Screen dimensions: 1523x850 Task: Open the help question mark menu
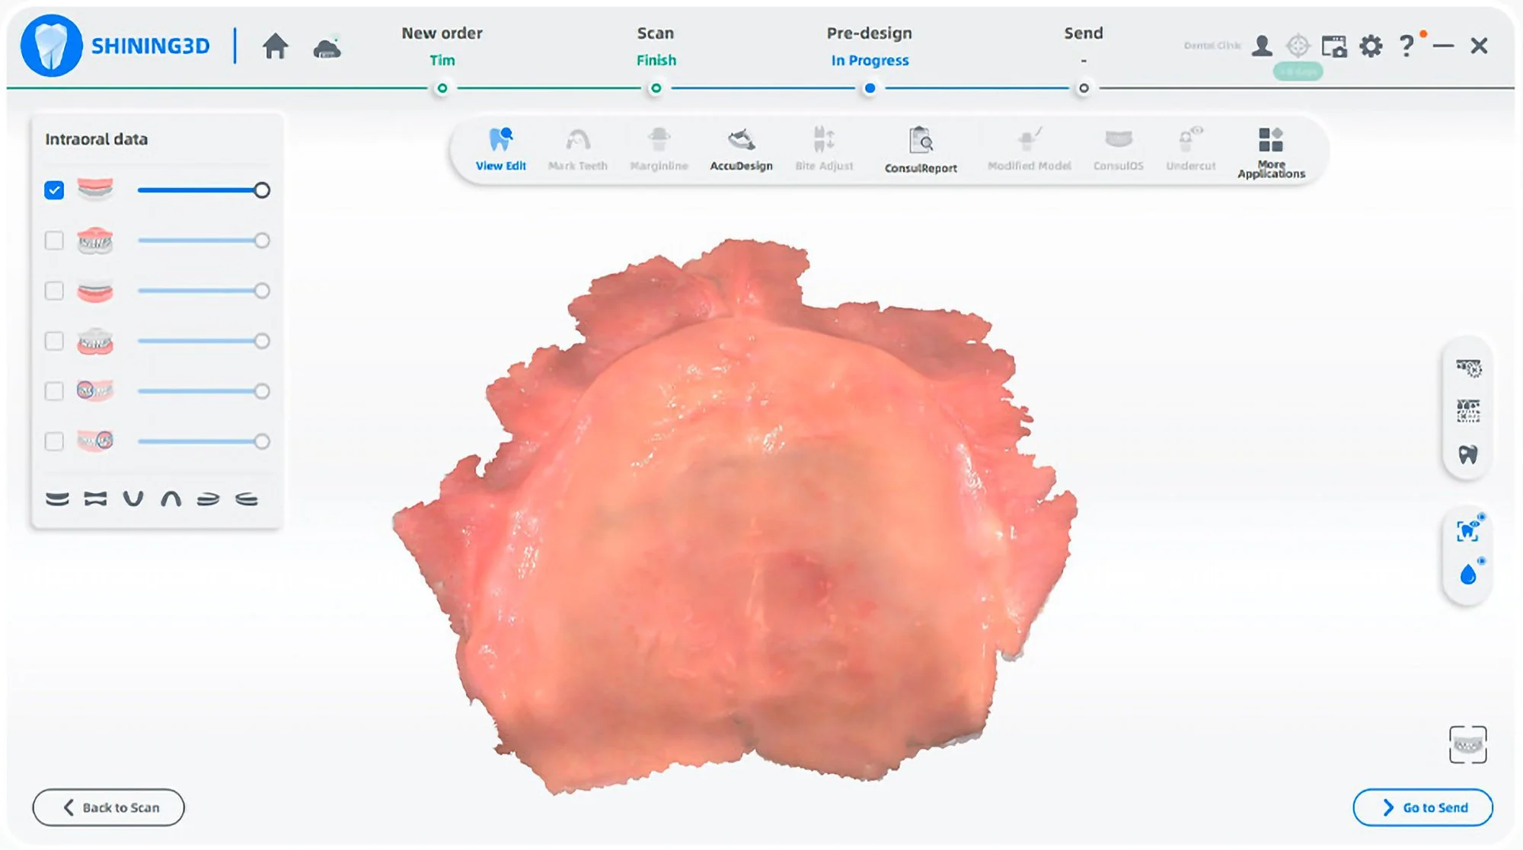tap(1406, 46)
